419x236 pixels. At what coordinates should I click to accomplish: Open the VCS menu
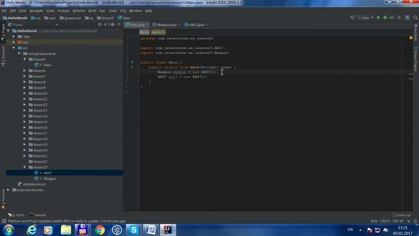pos(123,10)
